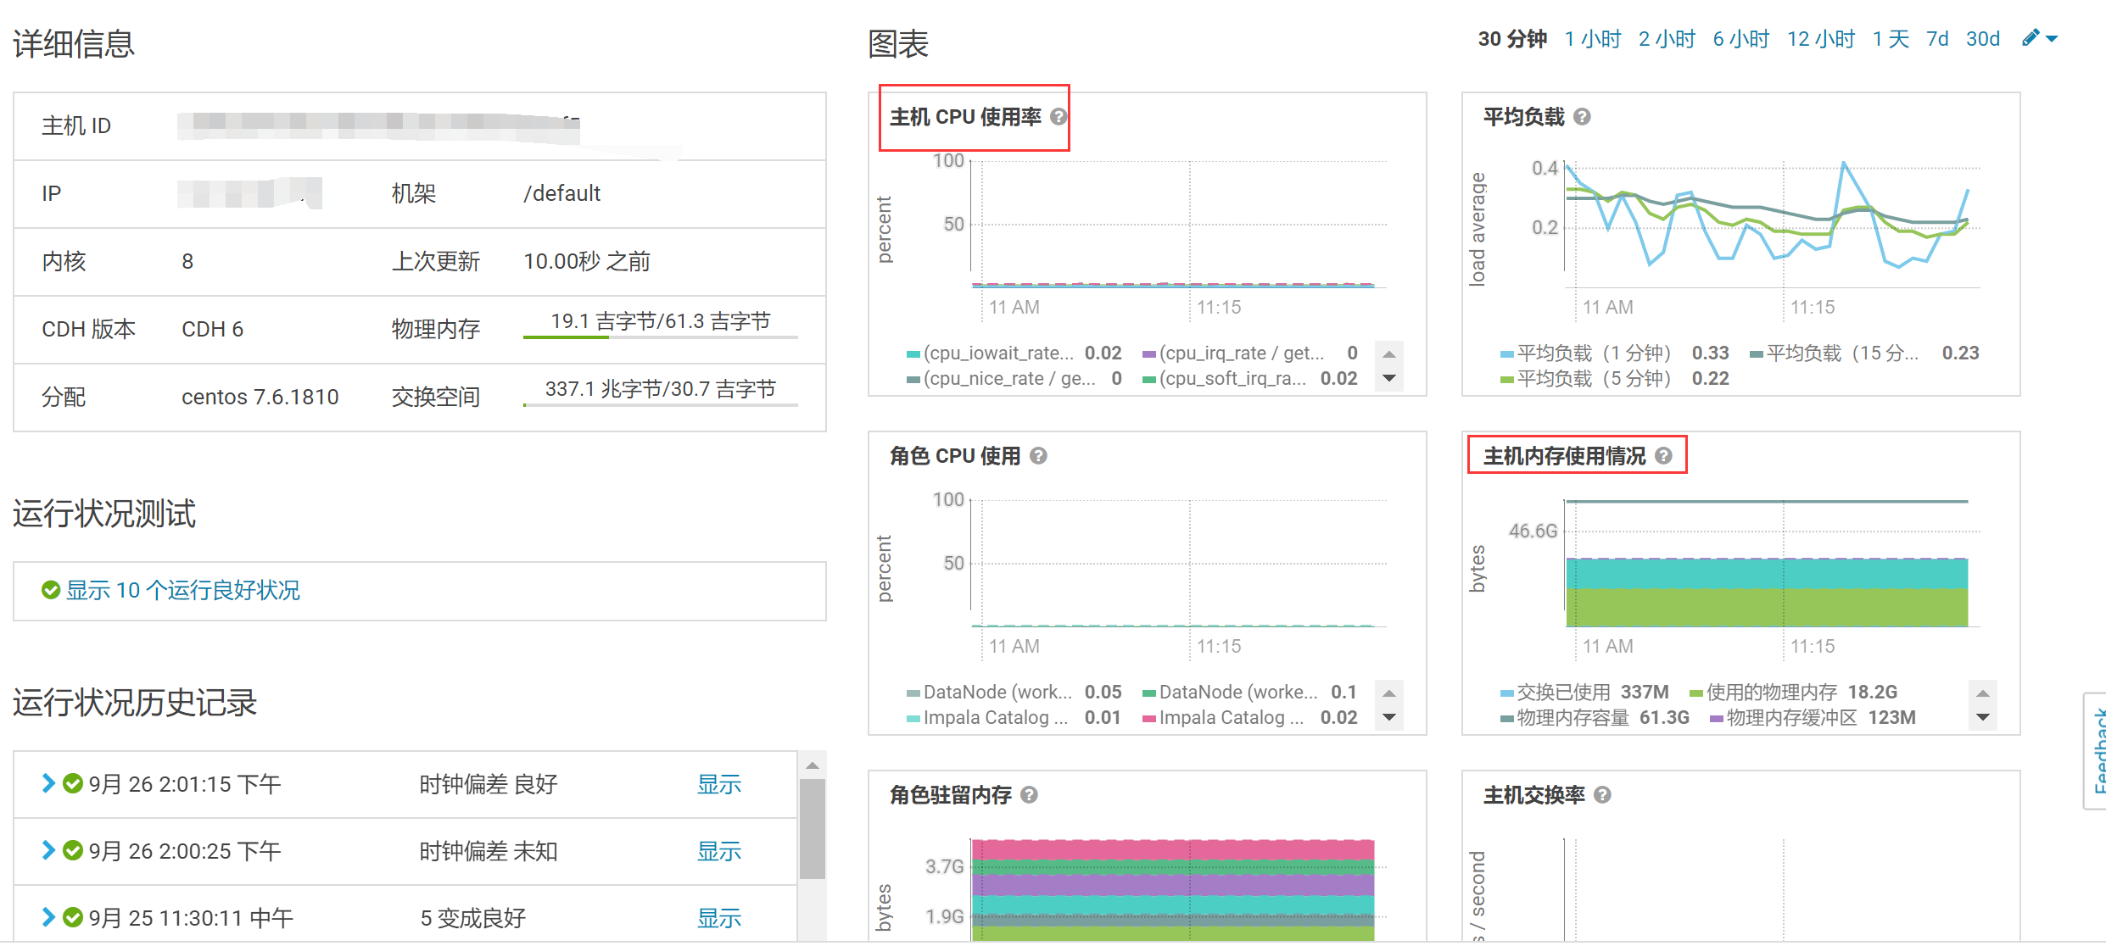
Task: Click the pencil edit icon near time ranges
Action: [2031, 37]
